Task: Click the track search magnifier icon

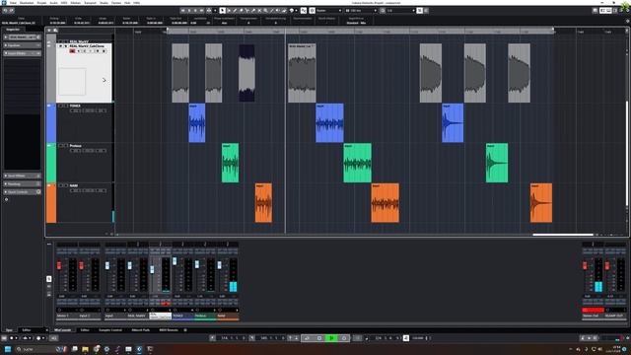Action: pos(55,31)
